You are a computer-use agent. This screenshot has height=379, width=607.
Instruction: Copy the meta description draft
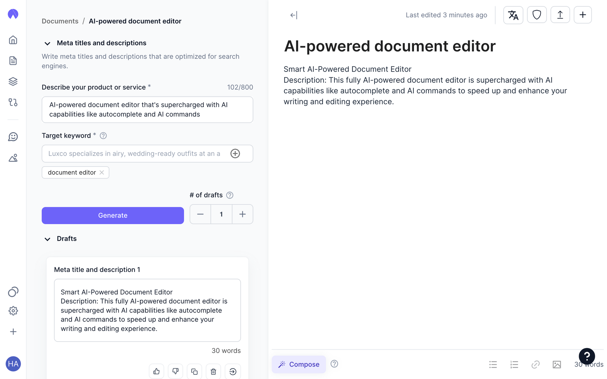tap(194, 371)
